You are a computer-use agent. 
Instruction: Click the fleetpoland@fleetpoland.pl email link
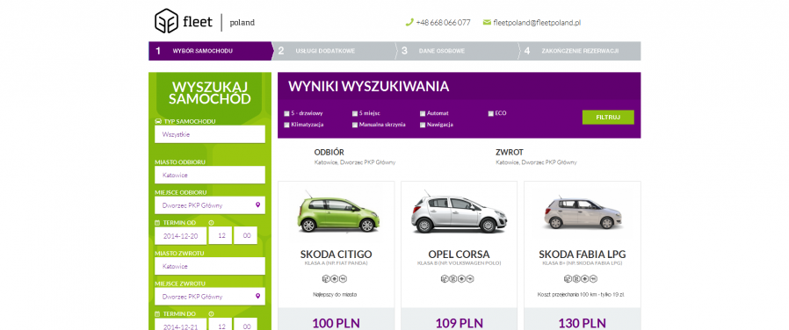[538, 23]
